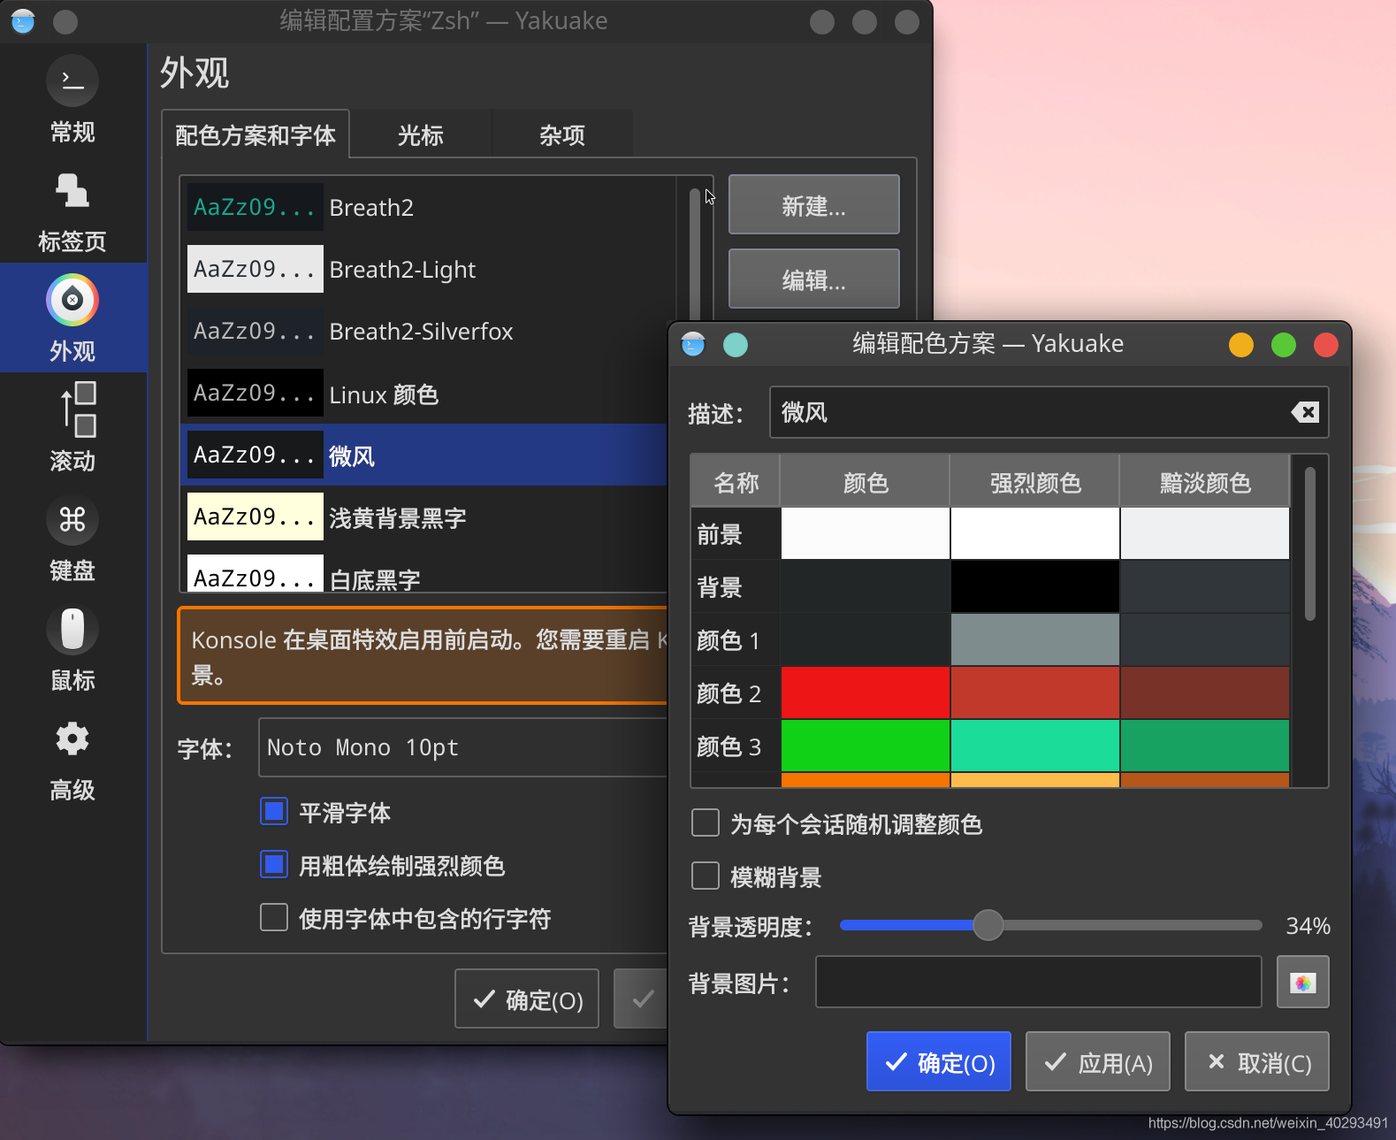Click the color scheme list scrollbar
The image size is (1396, 1140).
(x=695, y=256)
